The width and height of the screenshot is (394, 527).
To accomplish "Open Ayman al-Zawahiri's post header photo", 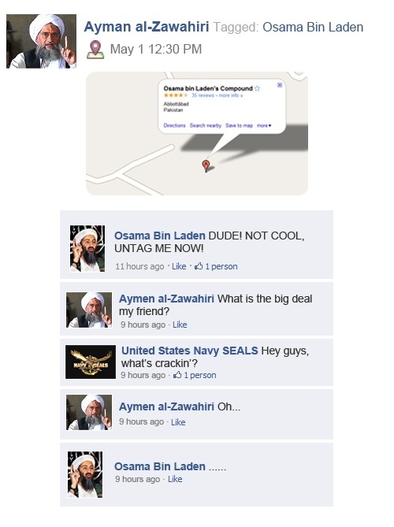I will [x=41, y=41].
